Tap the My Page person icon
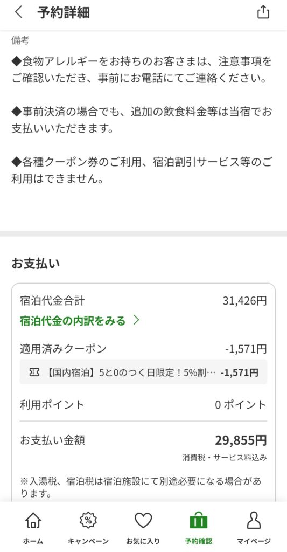The image size is (287, 552). pos(254,520)
